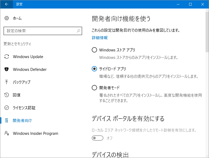
Task: Click the search magnifier icon
Action: (x=78, y=31)
